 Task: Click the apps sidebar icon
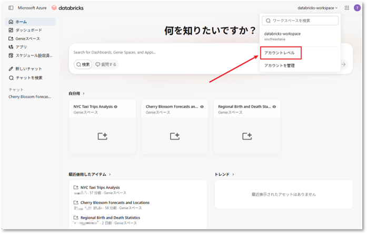point(11,47)
